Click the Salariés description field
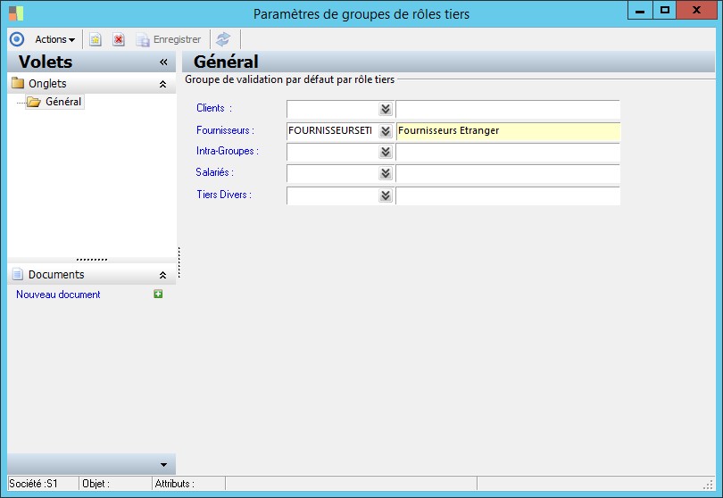 [x=508, y=173]
